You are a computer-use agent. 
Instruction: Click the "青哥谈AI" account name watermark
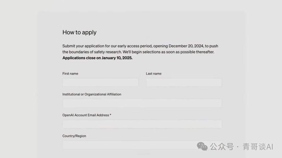(x=258, y=146)
